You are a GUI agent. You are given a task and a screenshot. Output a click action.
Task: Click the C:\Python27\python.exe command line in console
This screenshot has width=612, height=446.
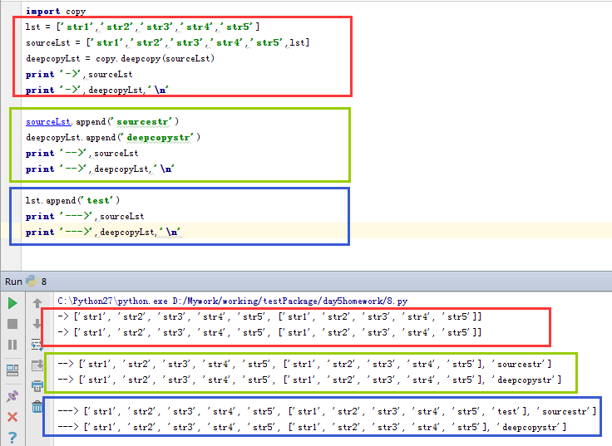(x=233, y=301)
